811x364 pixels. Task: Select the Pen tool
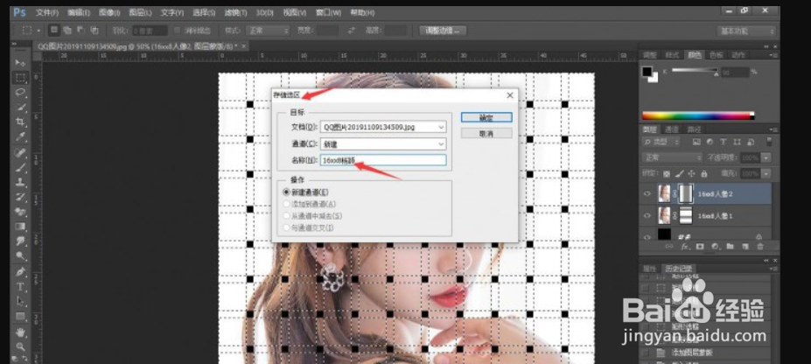tap(20, 271)
